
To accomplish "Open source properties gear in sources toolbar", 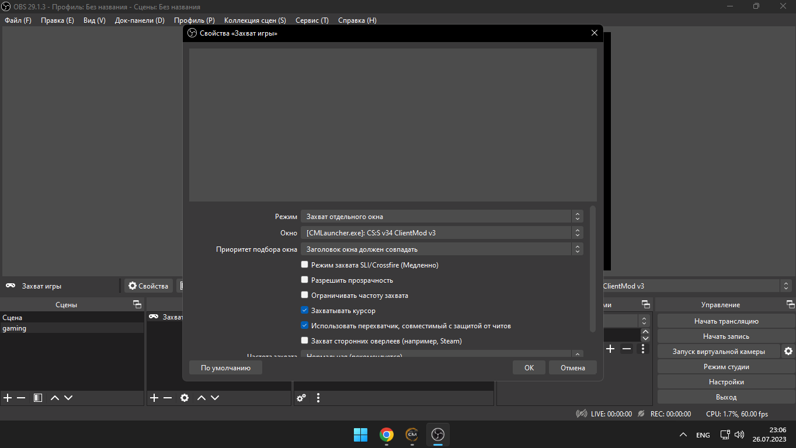I will tap(185, 398).
